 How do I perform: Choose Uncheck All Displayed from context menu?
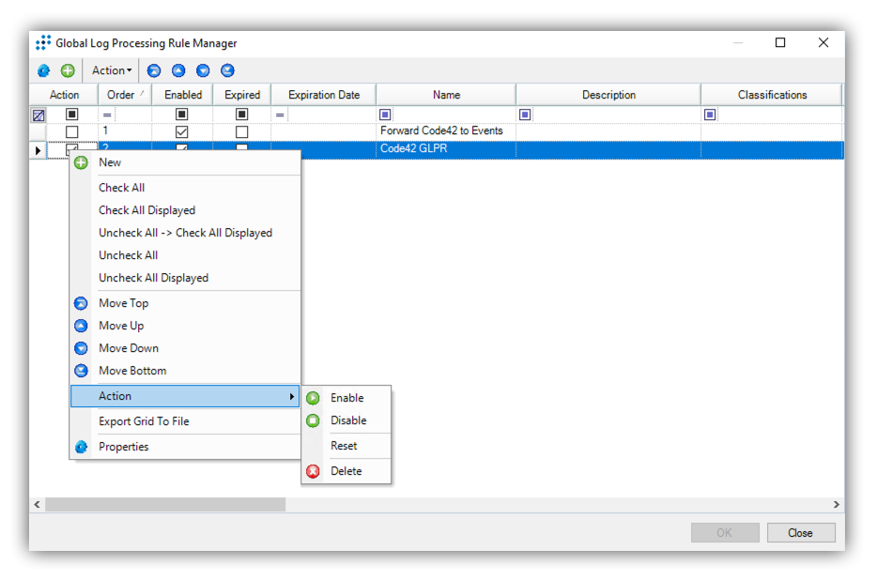point(153,278)
